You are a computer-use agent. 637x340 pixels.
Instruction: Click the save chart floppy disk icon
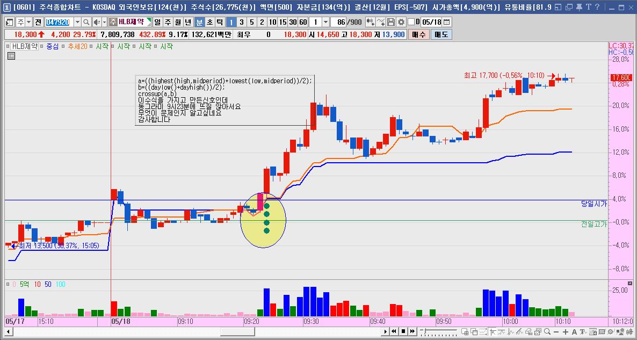[x=391, y=22]
